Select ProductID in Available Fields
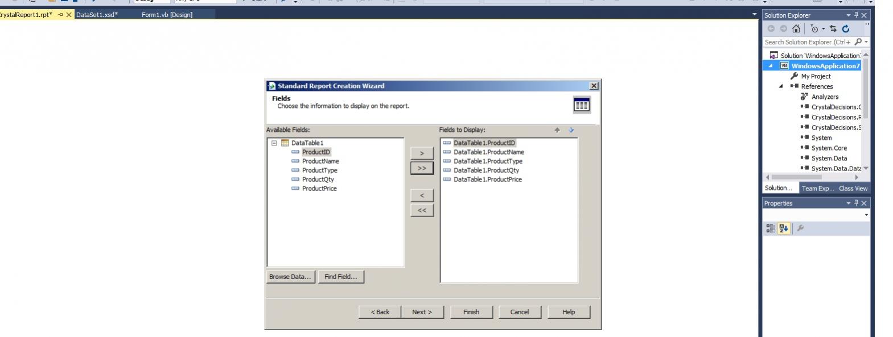The height and width of the screenshot is (337, 893). (316, 152)
